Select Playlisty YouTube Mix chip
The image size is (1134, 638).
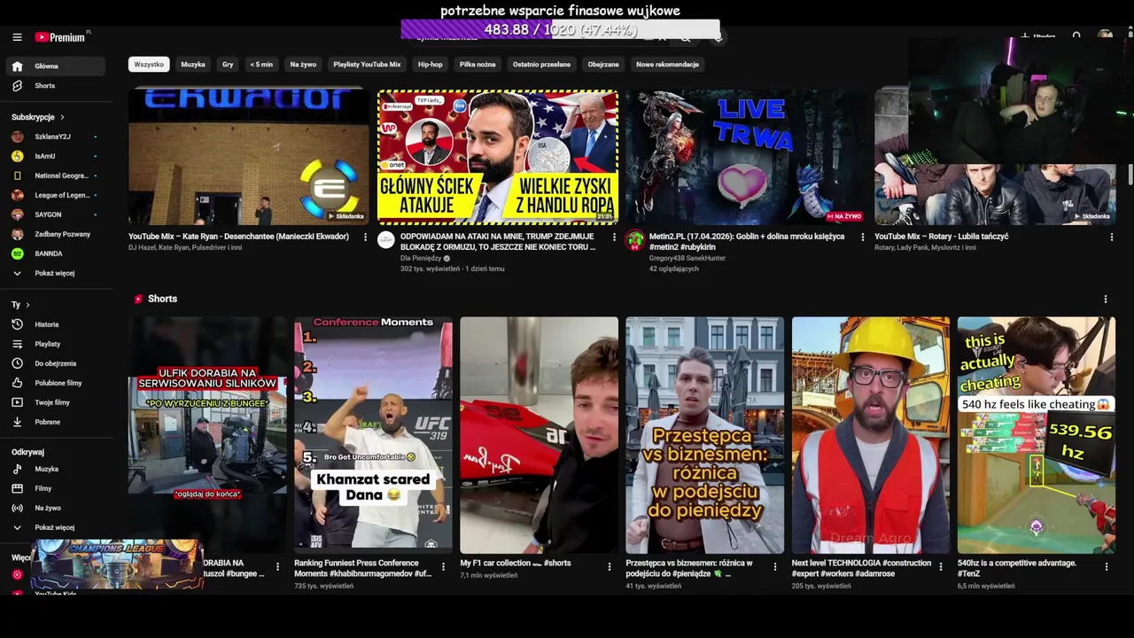coord(367,65)
